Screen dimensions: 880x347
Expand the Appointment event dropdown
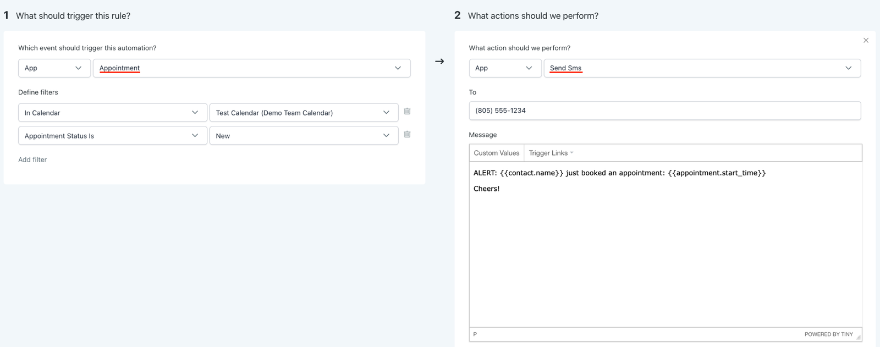pyautogui.click(x=251, y=68)
